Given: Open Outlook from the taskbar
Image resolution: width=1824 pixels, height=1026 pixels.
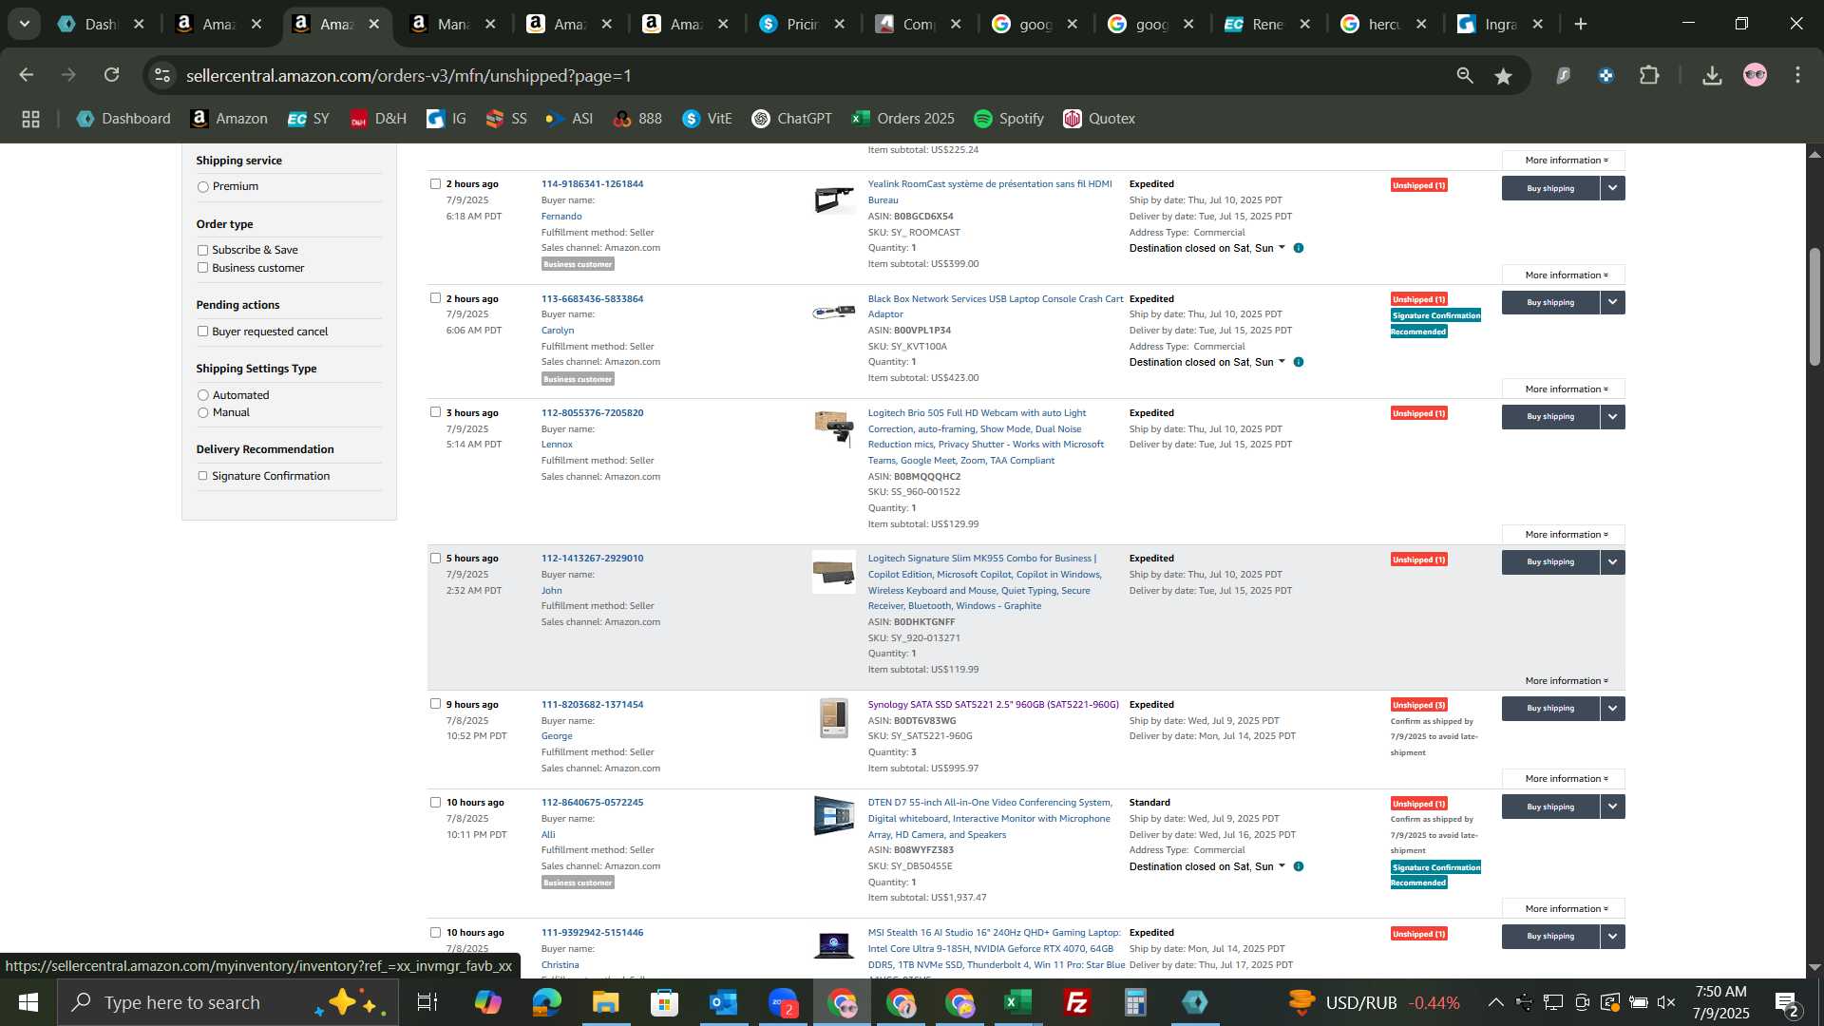Looking at the screenshot, I should pos(724,1002).
